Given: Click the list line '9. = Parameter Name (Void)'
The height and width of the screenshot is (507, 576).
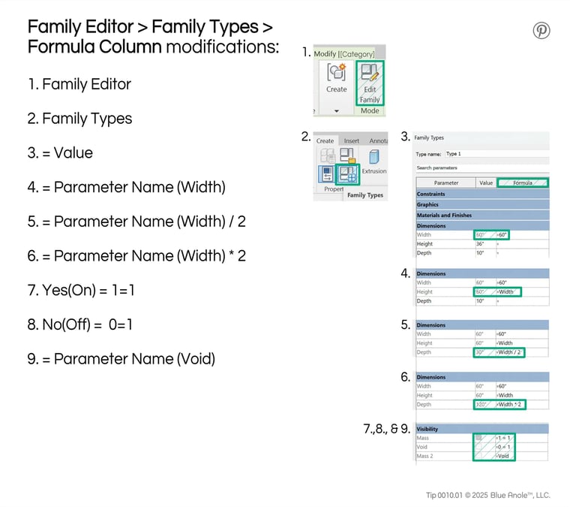Looking at the screenshot, I should coord(121,359).
